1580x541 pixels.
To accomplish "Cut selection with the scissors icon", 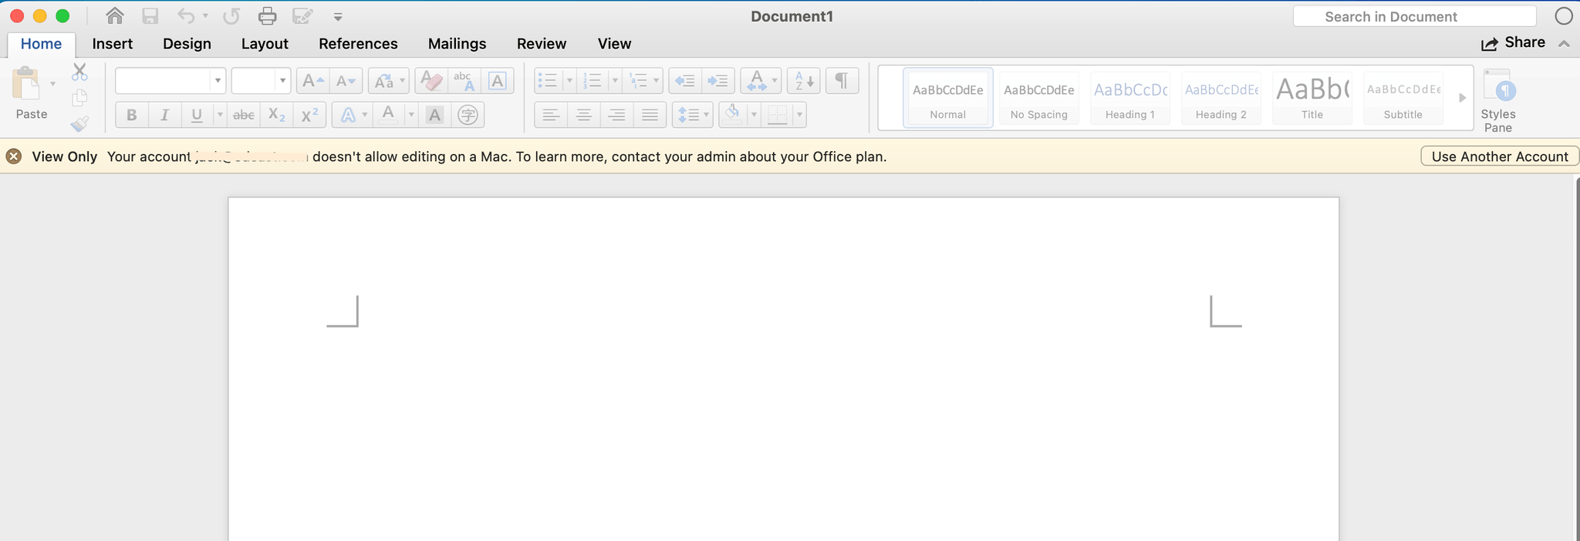I will [x=79, y=72].
